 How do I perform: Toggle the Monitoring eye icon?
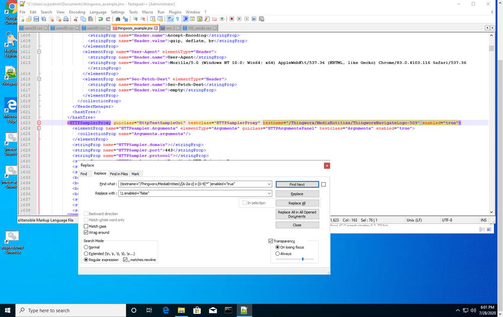coord(222,19)
